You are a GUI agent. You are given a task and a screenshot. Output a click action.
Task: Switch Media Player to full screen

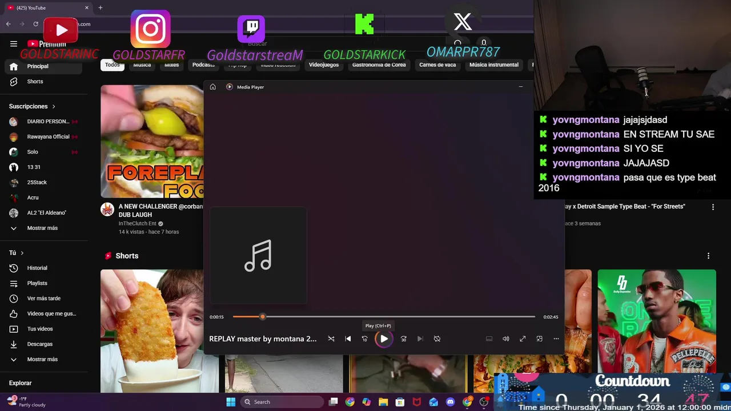point(523,339)
